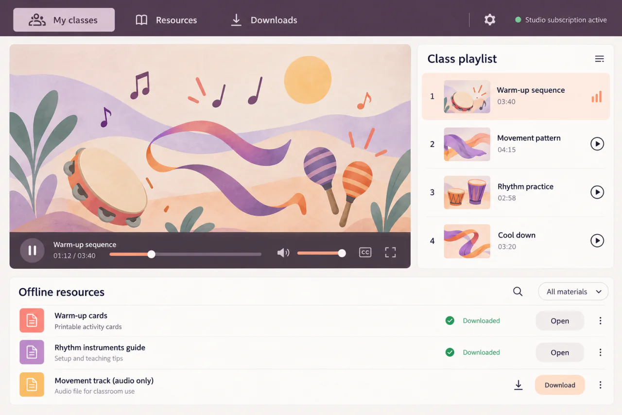
Task: Open the Downloads tab
Action: pos(264,20)
